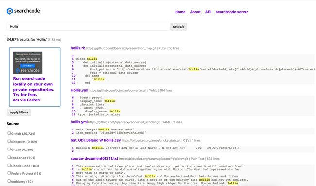This screenshot has width=316, height=186.
Task: Open the source-document01311.txt result
Action: point(94,159)
